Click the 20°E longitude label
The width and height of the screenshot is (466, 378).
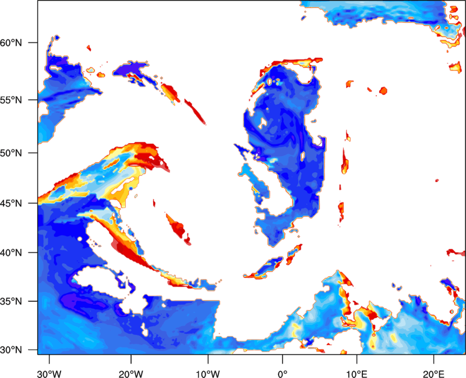(433, 374)
